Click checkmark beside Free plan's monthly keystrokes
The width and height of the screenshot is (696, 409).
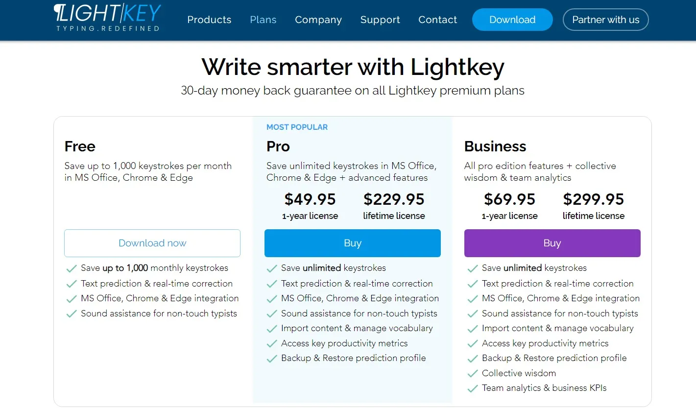point(72,268)
